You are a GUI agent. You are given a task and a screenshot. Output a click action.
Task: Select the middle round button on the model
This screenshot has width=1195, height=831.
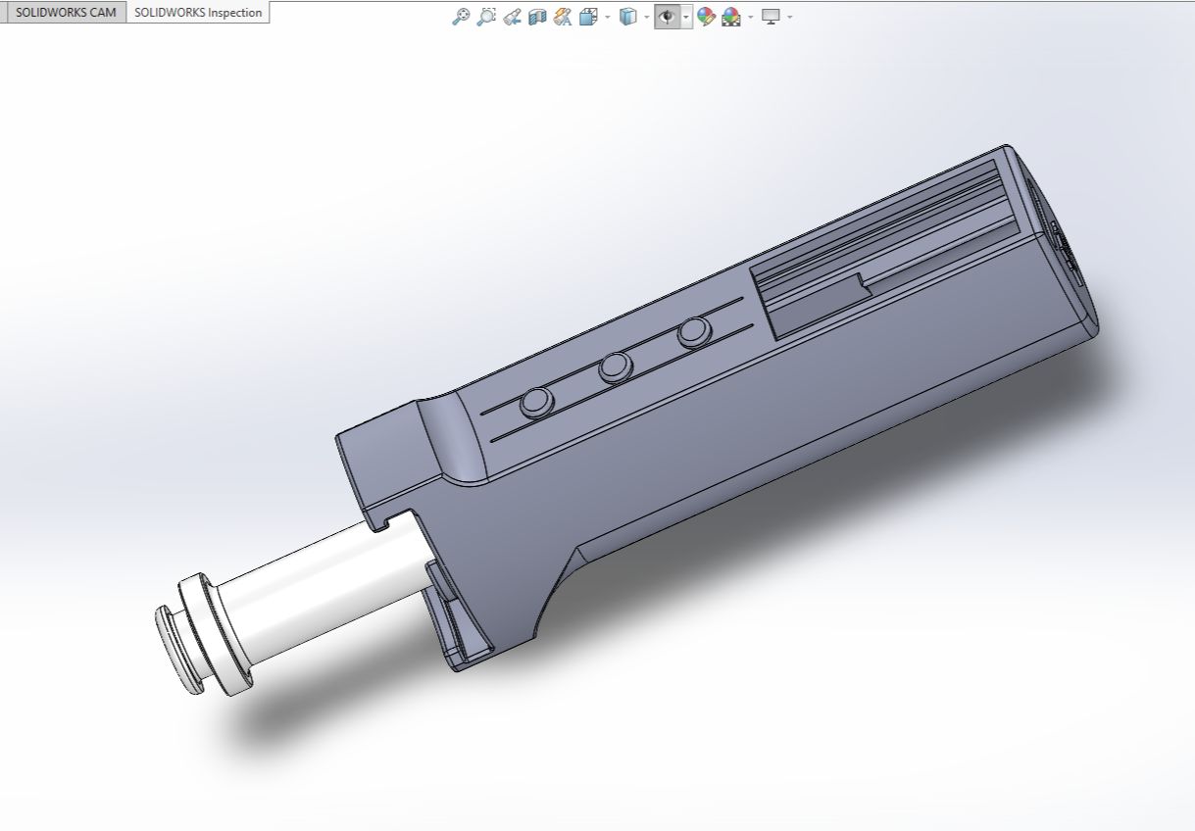[616, 367]
